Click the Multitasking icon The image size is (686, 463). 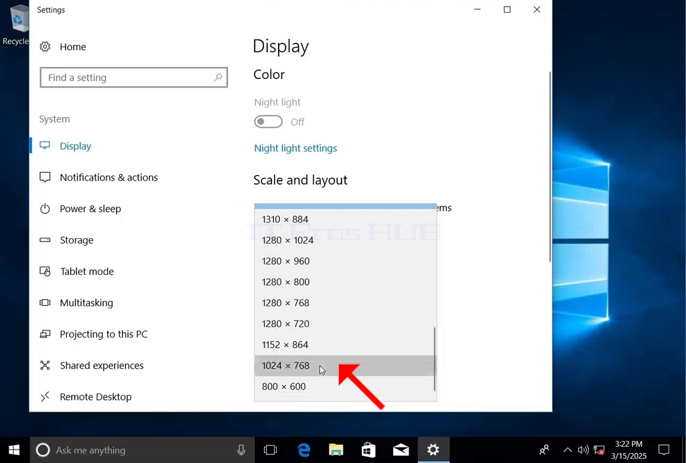(45, 302)
